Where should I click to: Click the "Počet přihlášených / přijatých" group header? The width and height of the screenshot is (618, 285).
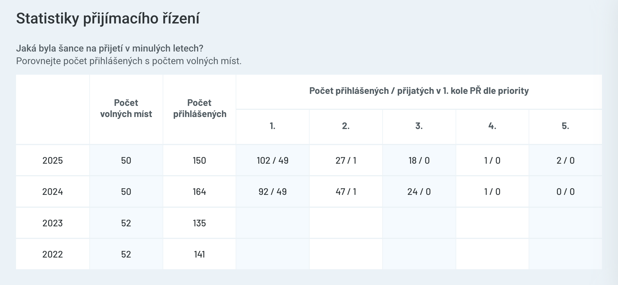419,91
